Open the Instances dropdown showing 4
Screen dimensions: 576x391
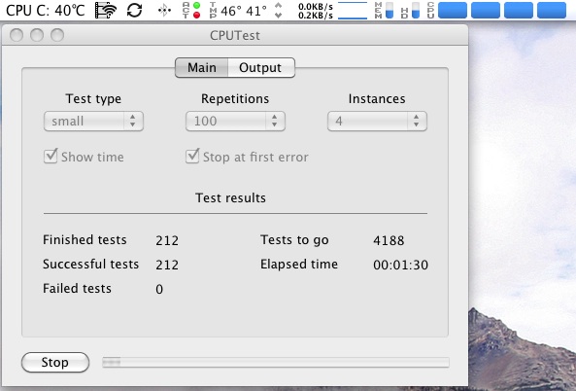pyautogui.click(x=377, y=121)
